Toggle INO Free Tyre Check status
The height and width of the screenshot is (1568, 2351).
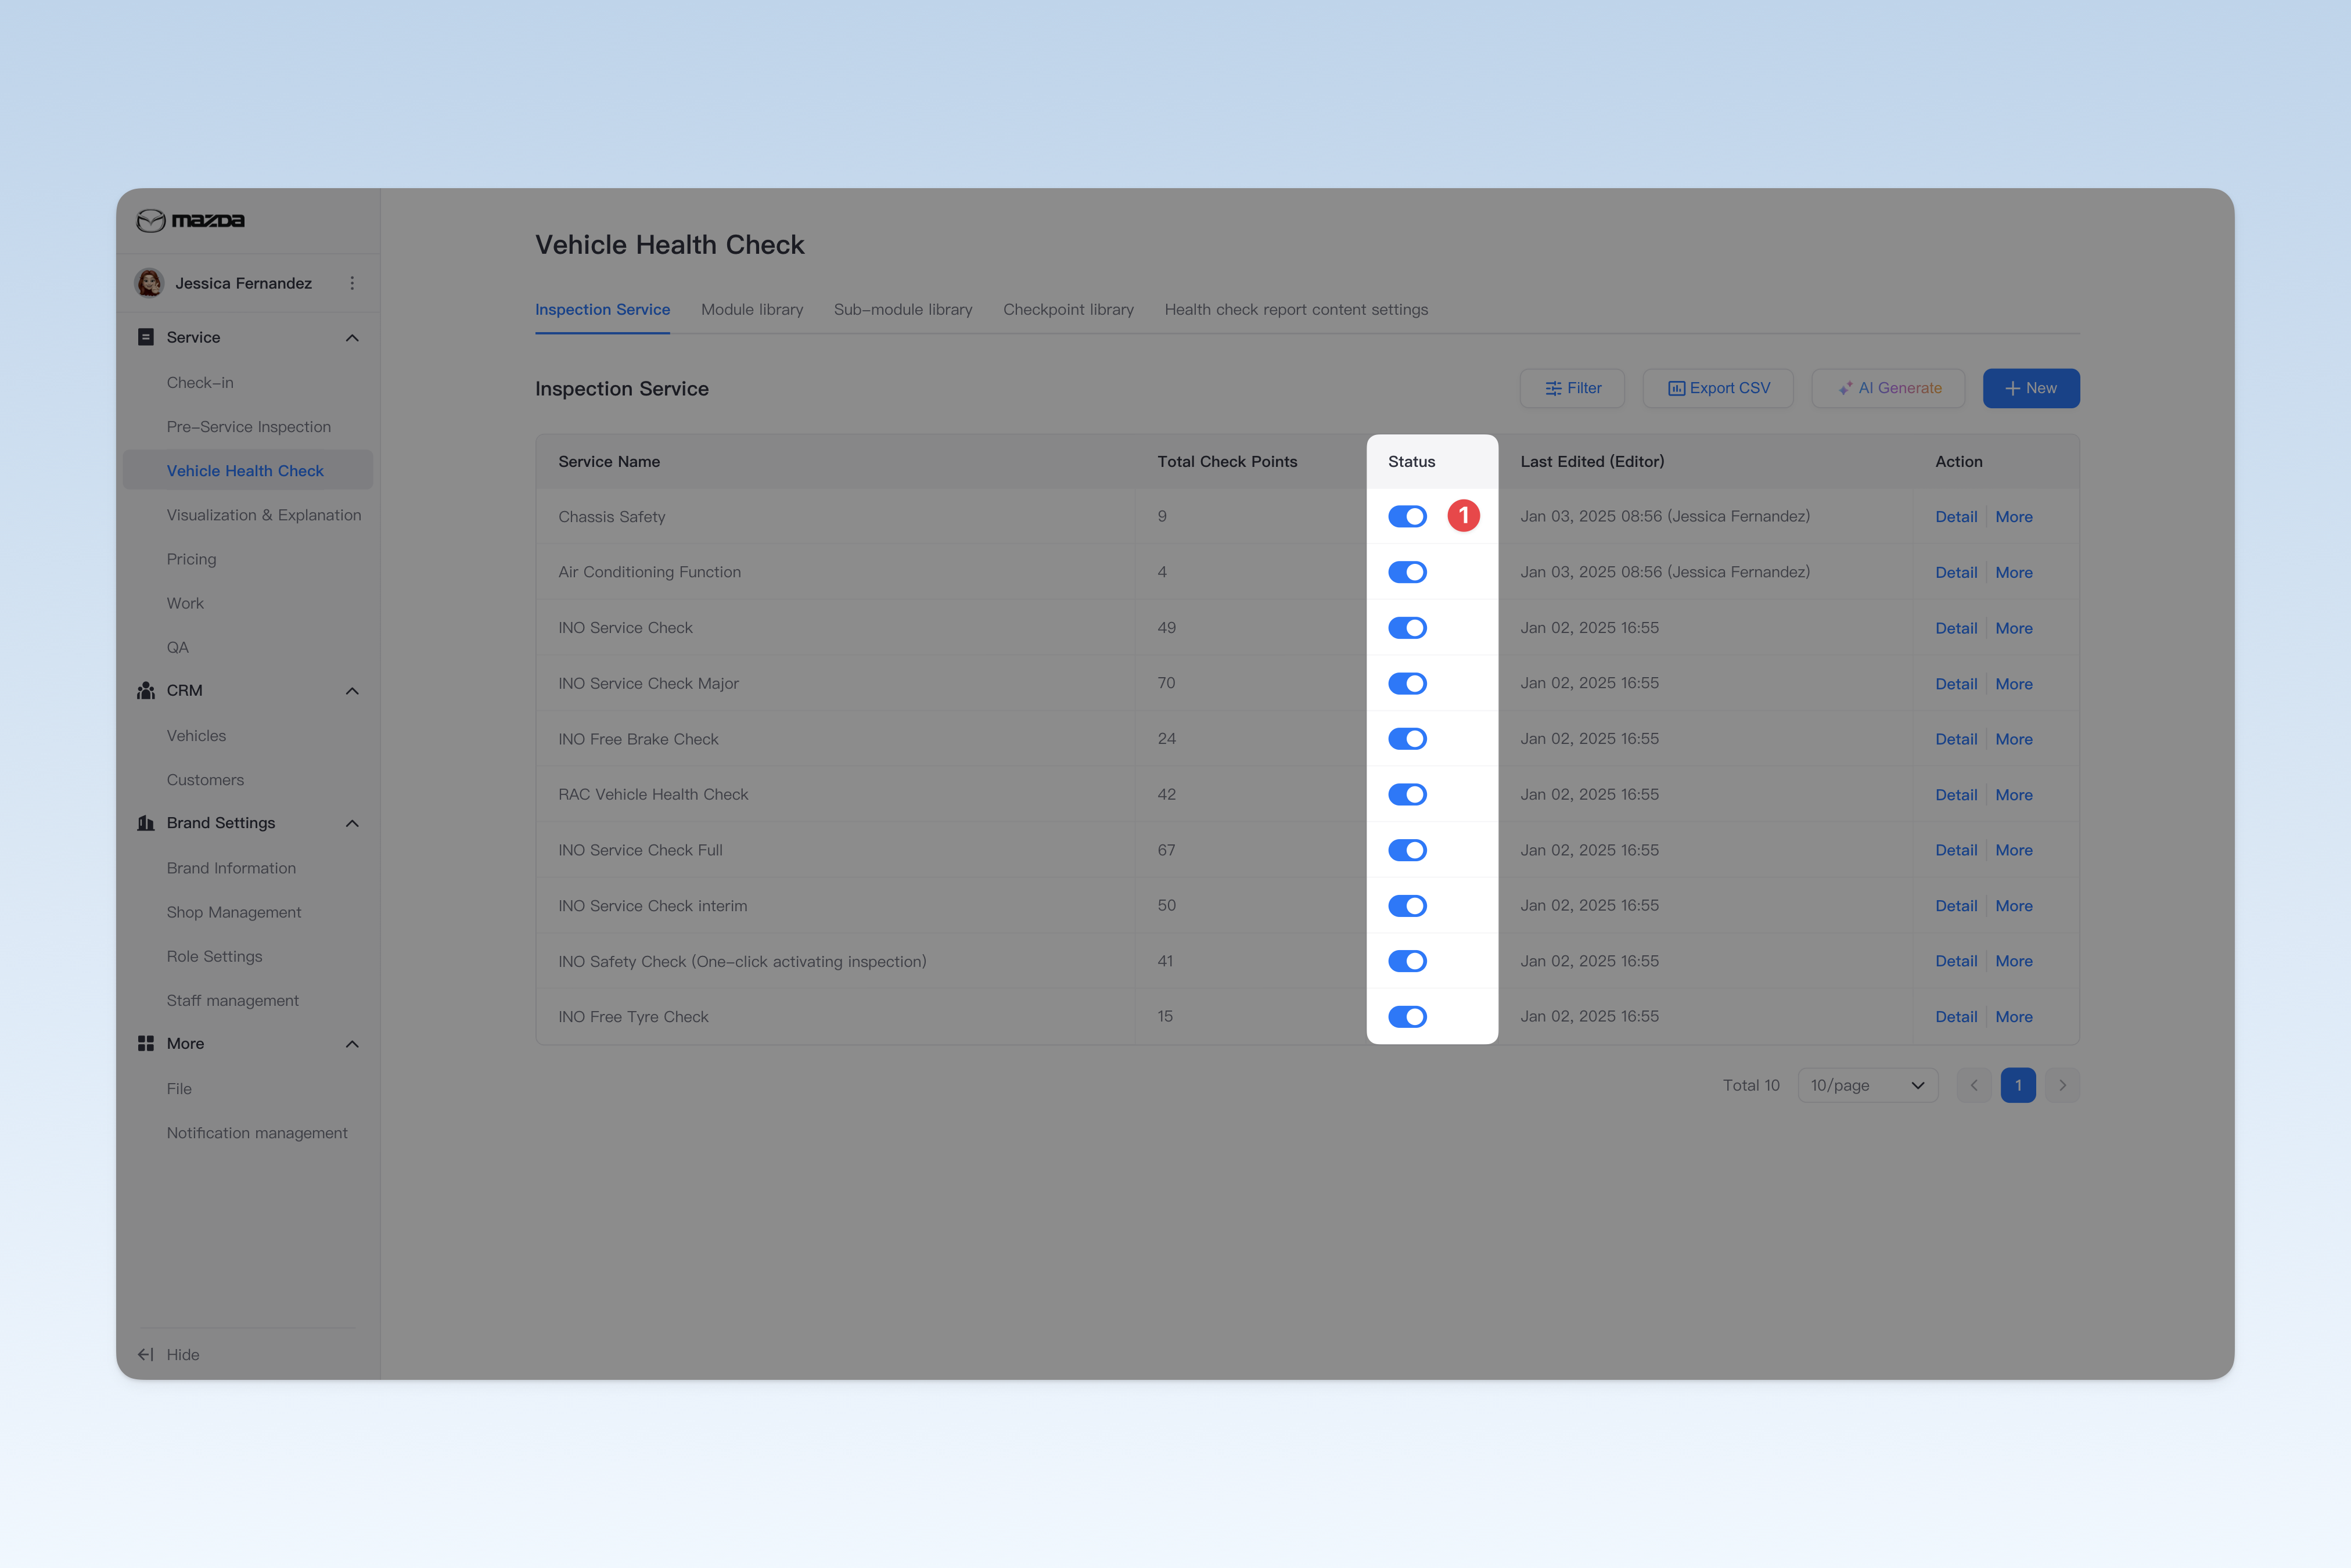pos(1407,1016)
